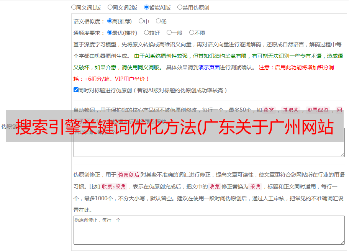349x252 pixels.
Task: Open the 演示页面 link
Action: [x=209, y=67]
